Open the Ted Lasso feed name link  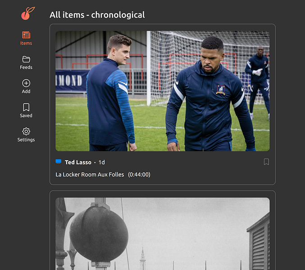pos(78,162)
